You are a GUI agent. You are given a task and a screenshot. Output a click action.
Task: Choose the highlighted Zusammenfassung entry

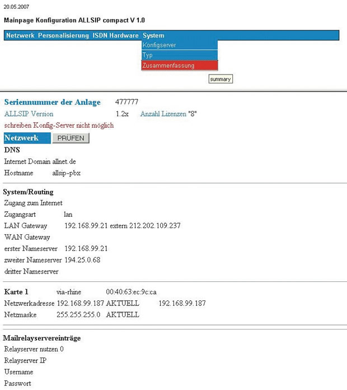[180, 66]
